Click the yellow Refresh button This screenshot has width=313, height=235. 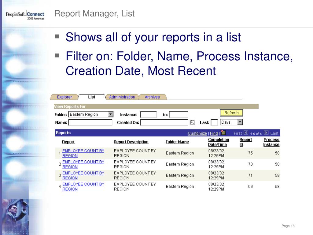231,113
